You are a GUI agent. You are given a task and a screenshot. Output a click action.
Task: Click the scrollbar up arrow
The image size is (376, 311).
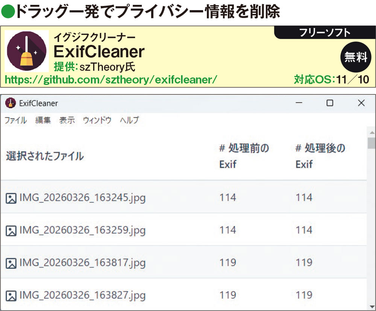[x=372, y=133]
